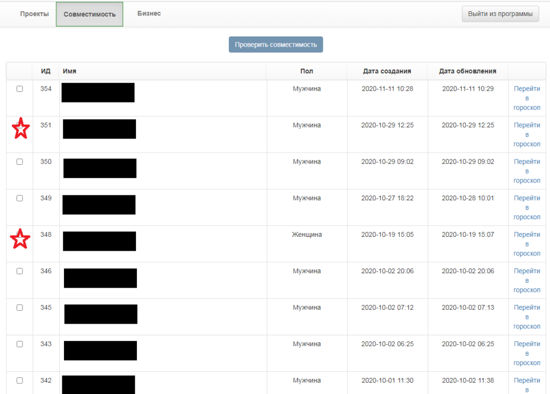This screenshot has height=394, width=550.
Task: Enable the checkbox for ID 346
Action: 20,272
